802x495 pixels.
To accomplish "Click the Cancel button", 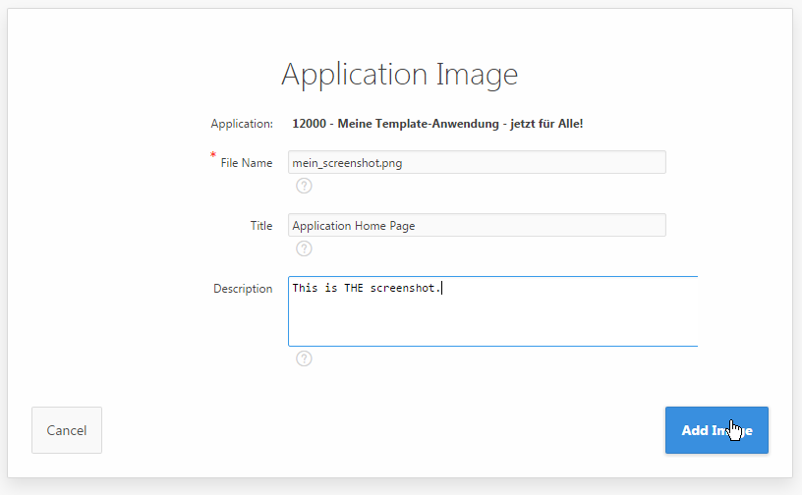I will (x=67, y=430).
